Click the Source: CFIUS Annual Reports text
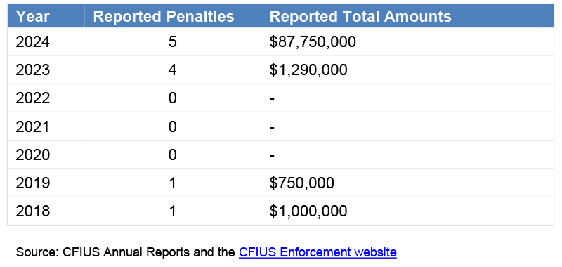Viewport: 562px width, 267px height. [103, 252]
